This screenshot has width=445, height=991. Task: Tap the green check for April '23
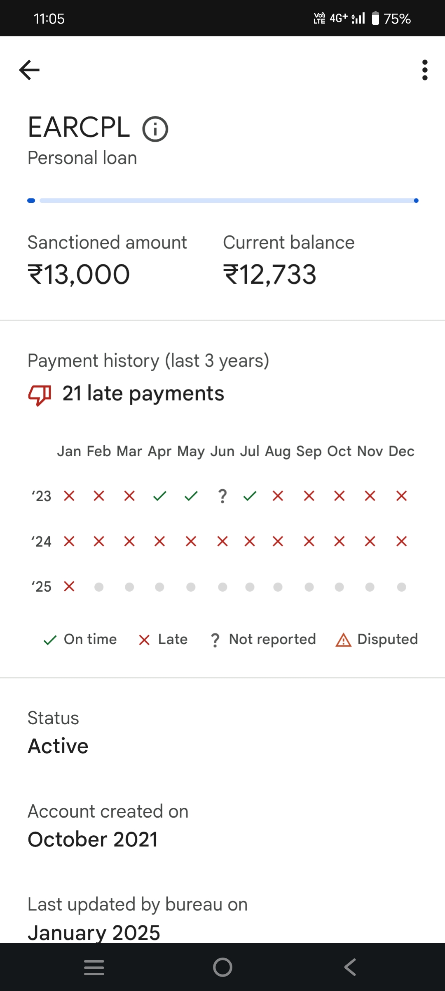[x=159, y=496]
